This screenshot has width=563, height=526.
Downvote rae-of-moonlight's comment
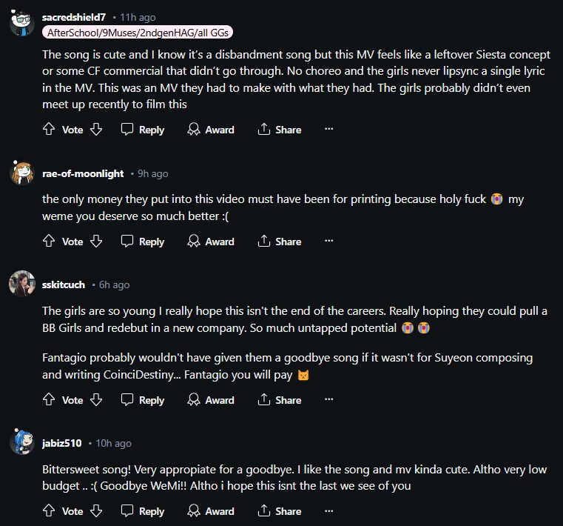(x=95, y=242)
